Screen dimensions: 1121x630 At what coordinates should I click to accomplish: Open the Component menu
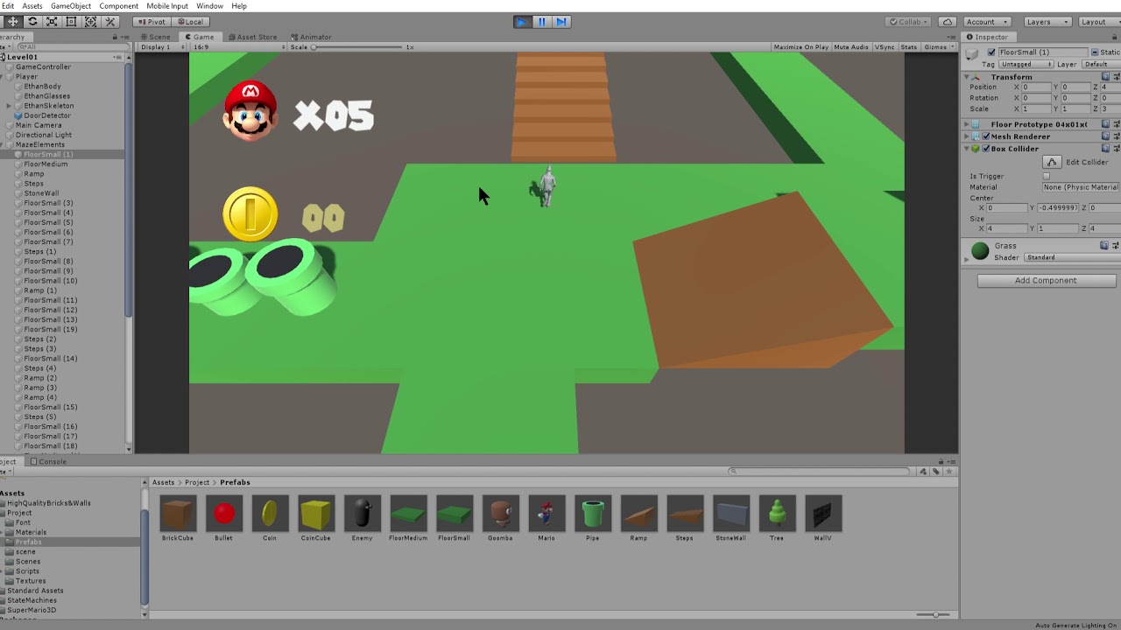[118, 6]
